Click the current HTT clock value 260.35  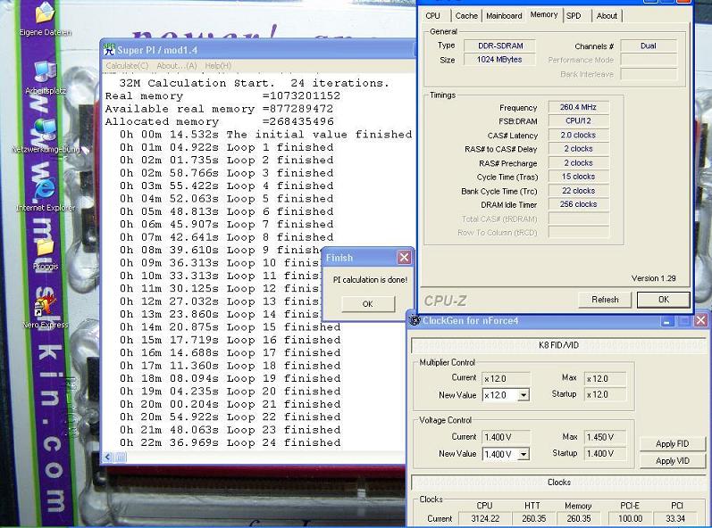click(533, 518)
